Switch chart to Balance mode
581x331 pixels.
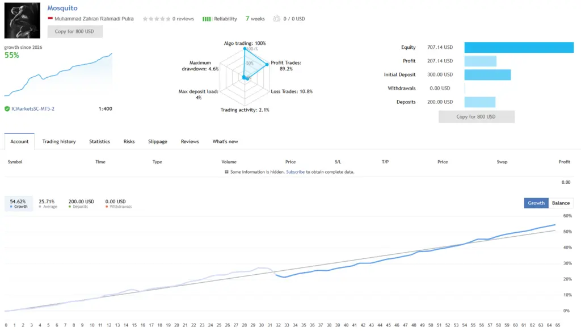[561, 203]
